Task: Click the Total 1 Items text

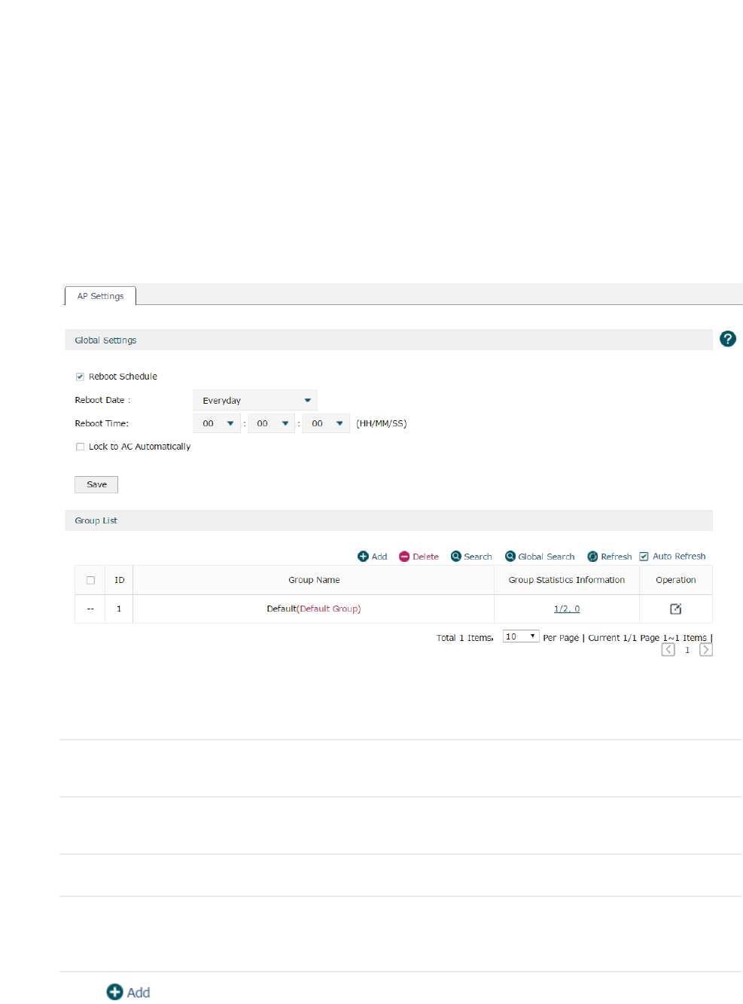Action: point(465,638)
